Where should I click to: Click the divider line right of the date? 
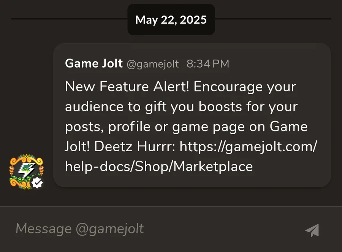point(273,19)
